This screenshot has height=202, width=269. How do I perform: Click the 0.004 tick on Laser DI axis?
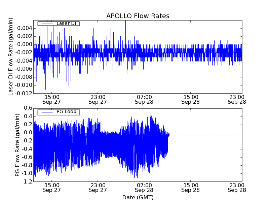[x=25, y=28]
